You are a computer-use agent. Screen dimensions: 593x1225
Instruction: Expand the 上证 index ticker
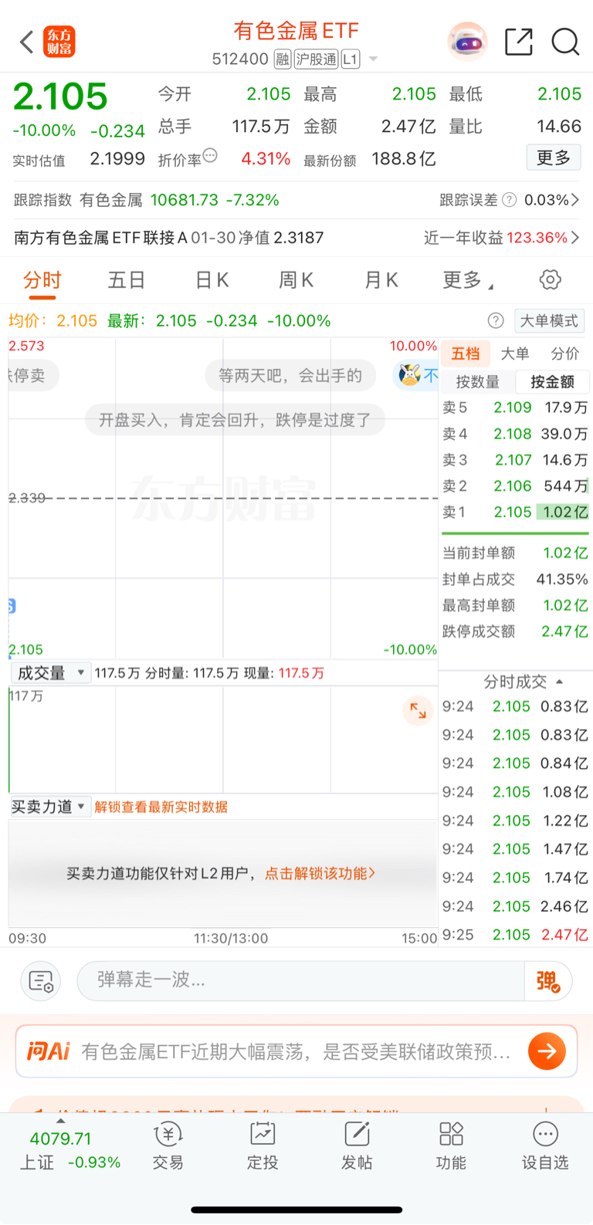70,1146
